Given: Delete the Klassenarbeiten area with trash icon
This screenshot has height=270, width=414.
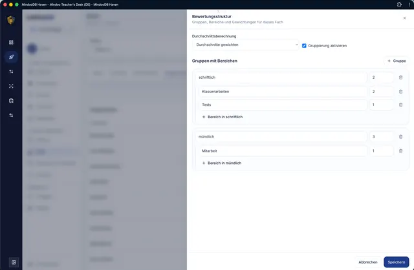Looking at the screenshot, I should (400, 92).
